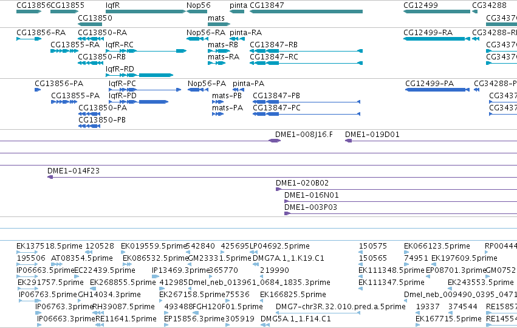Select transcript CG13847-RC
The height and width of the screenshot is (328, 517).
click(306, 63)
